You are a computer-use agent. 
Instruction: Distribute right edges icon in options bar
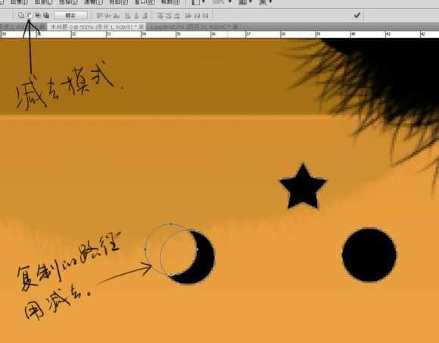(x=206, y=15)
